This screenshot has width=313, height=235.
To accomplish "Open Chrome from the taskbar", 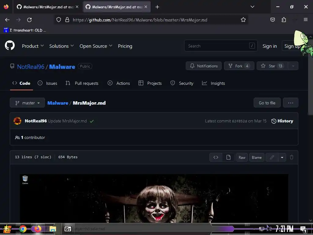I will (x=23, y=229).
